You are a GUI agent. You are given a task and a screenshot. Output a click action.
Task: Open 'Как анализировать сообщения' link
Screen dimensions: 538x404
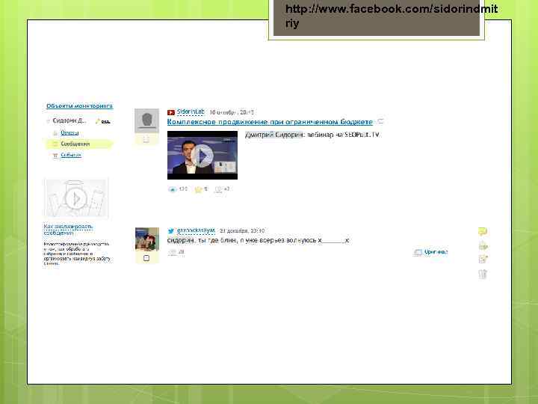[x=68, y=230]
